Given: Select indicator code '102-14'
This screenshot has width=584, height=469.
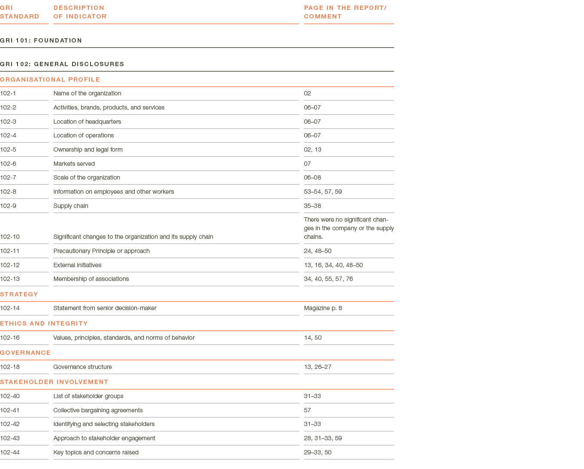Looking at the screenshot, I should [10, 308].
